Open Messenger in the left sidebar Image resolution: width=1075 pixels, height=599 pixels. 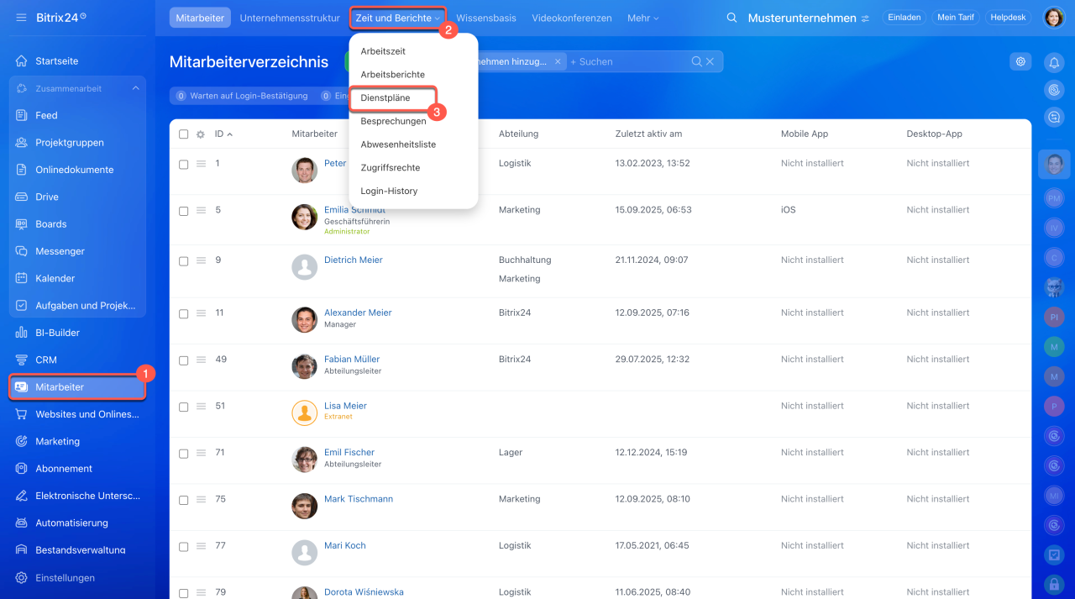pyautogui.click(x=60, y=251)
